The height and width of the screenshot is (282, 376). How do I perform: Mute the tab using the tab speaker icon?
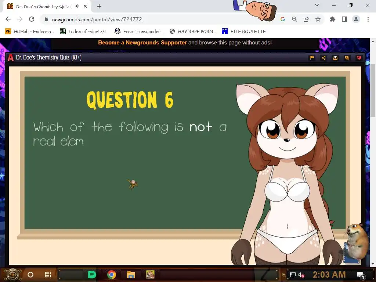point(77,6)
